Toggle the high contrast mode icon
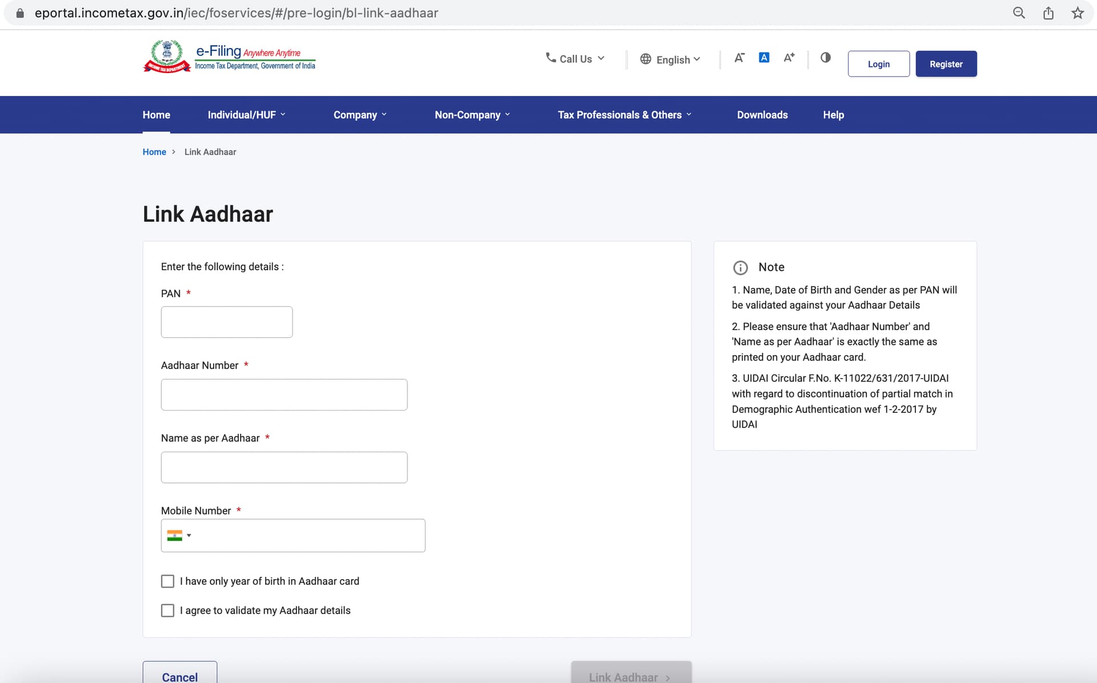Viewport: 1097px width, 683px height. point(826,58)
